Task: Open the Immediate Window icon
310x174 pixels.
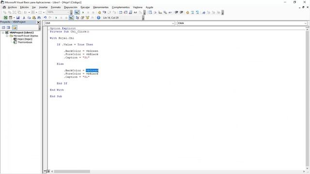Action: click(125, 13)
